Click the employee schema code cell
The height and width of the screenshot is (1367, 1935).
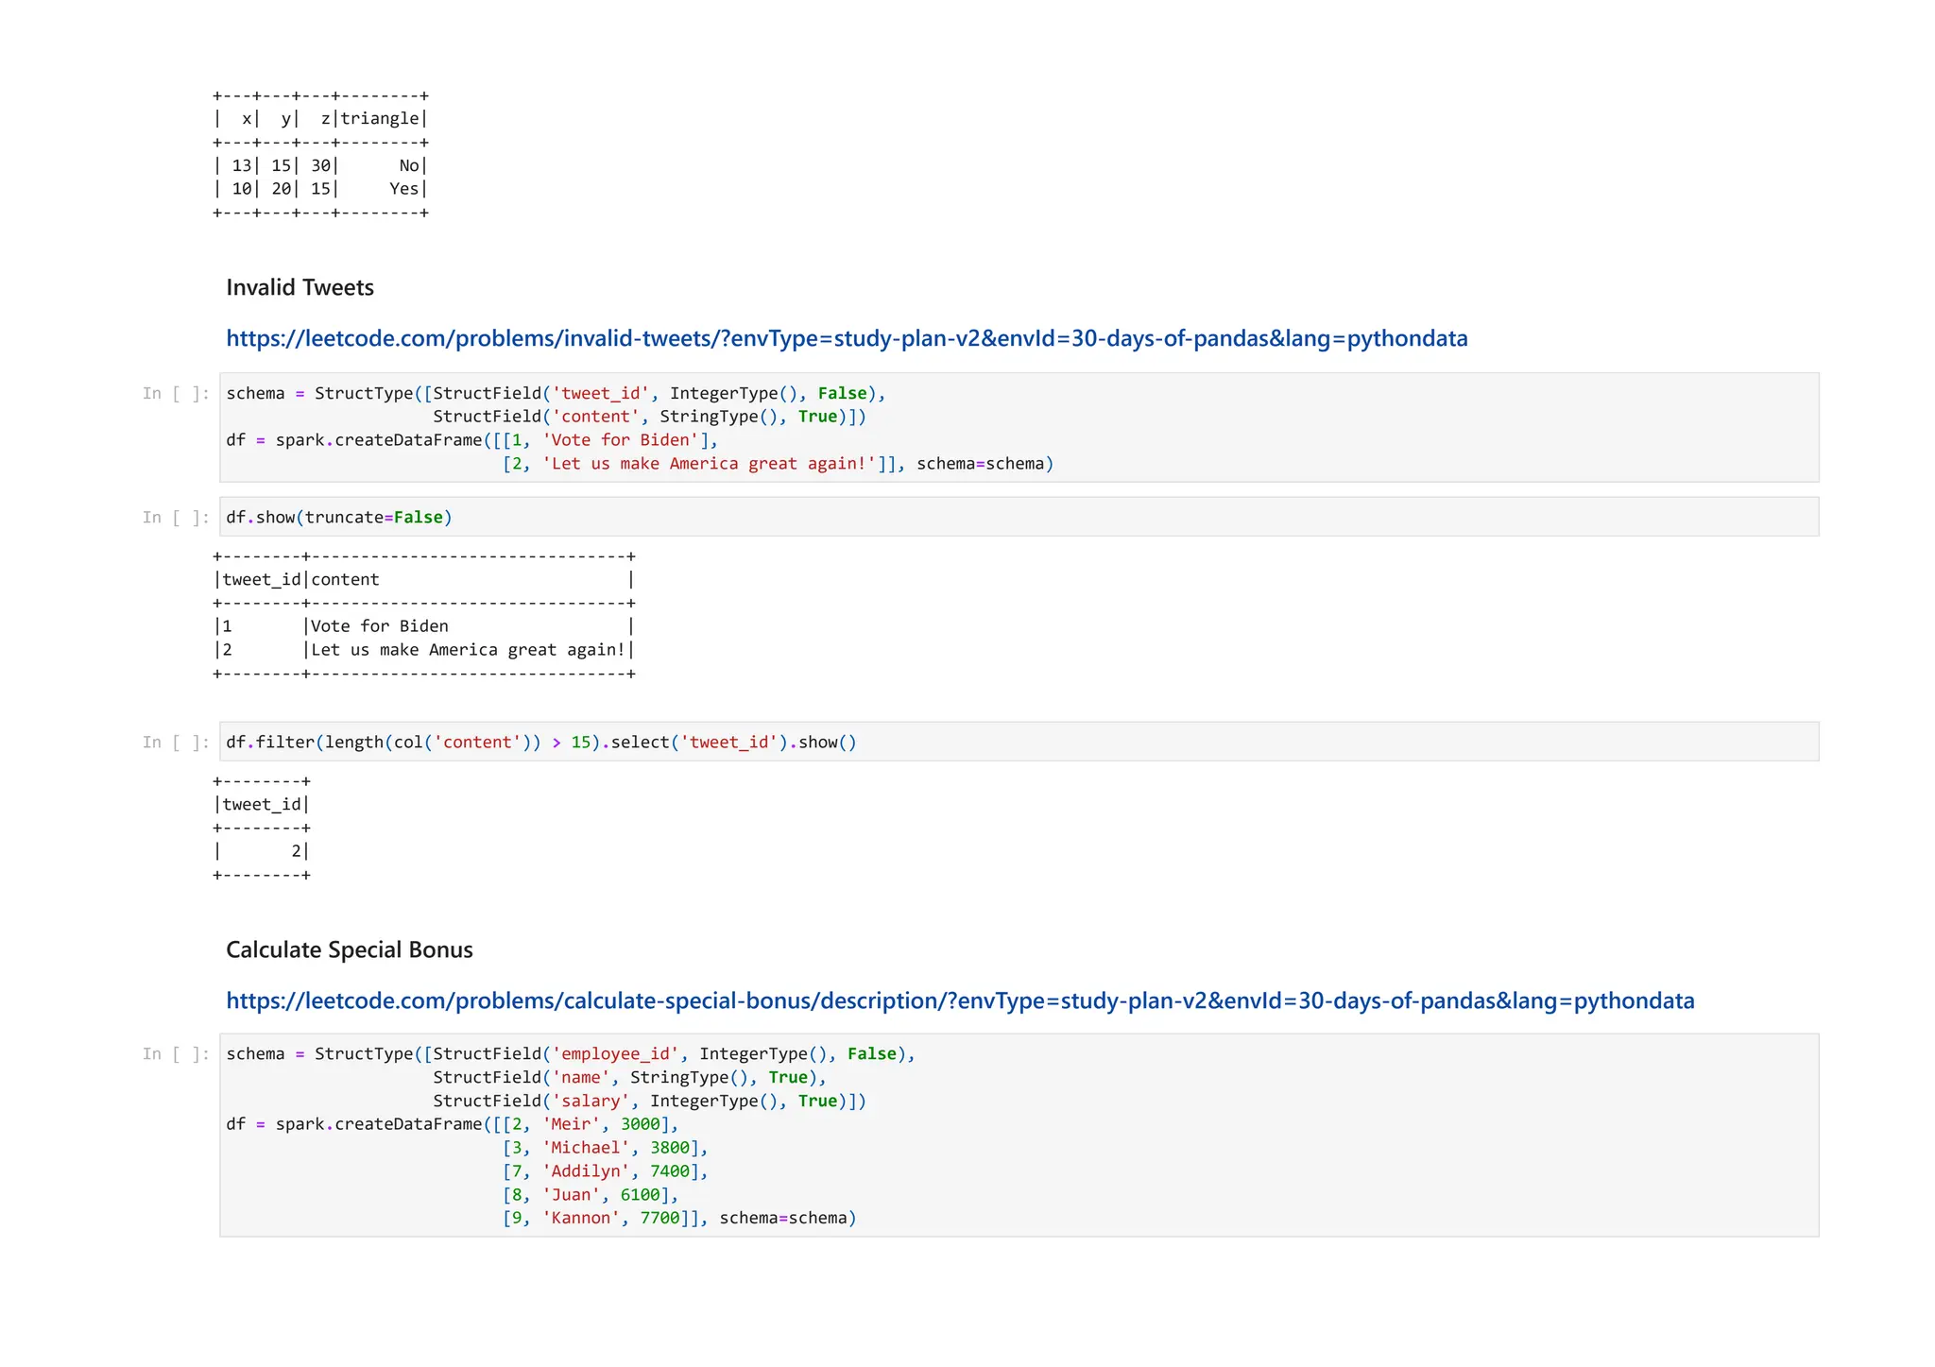[1019, 1136]
